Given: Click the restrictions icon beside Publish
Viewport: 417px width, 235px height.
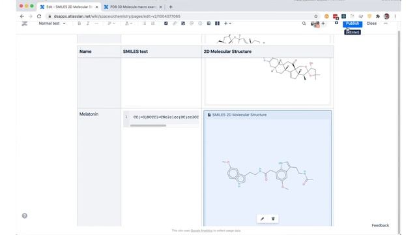Looking at the screenshot, I should pyautogui.click(x=336, y=23).
